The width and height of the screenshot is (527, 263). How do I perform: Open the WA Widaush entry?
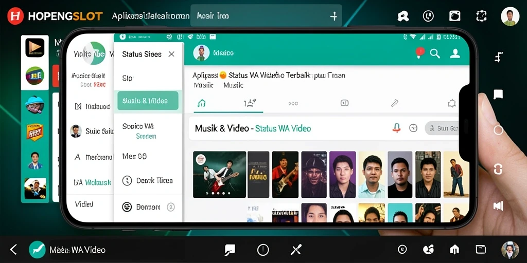(92, 182)
